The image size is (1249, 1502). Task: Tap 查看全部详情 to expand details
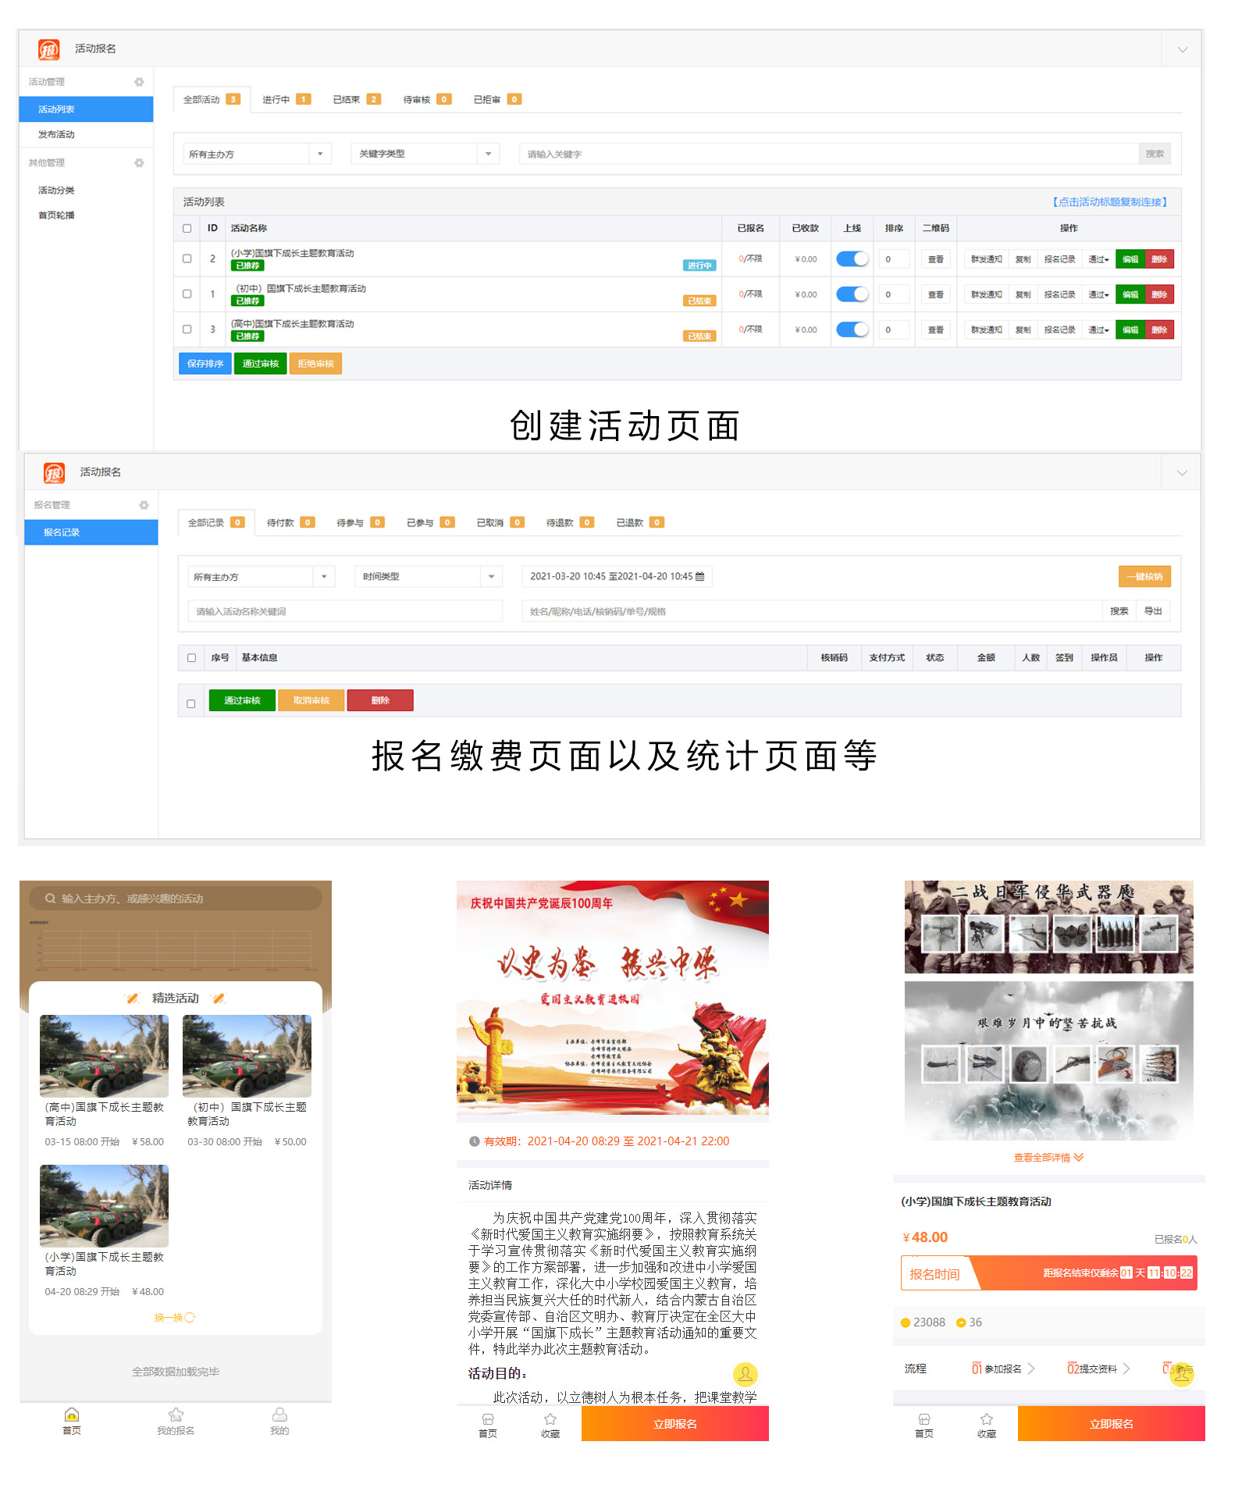[x=1048, y=1158]
